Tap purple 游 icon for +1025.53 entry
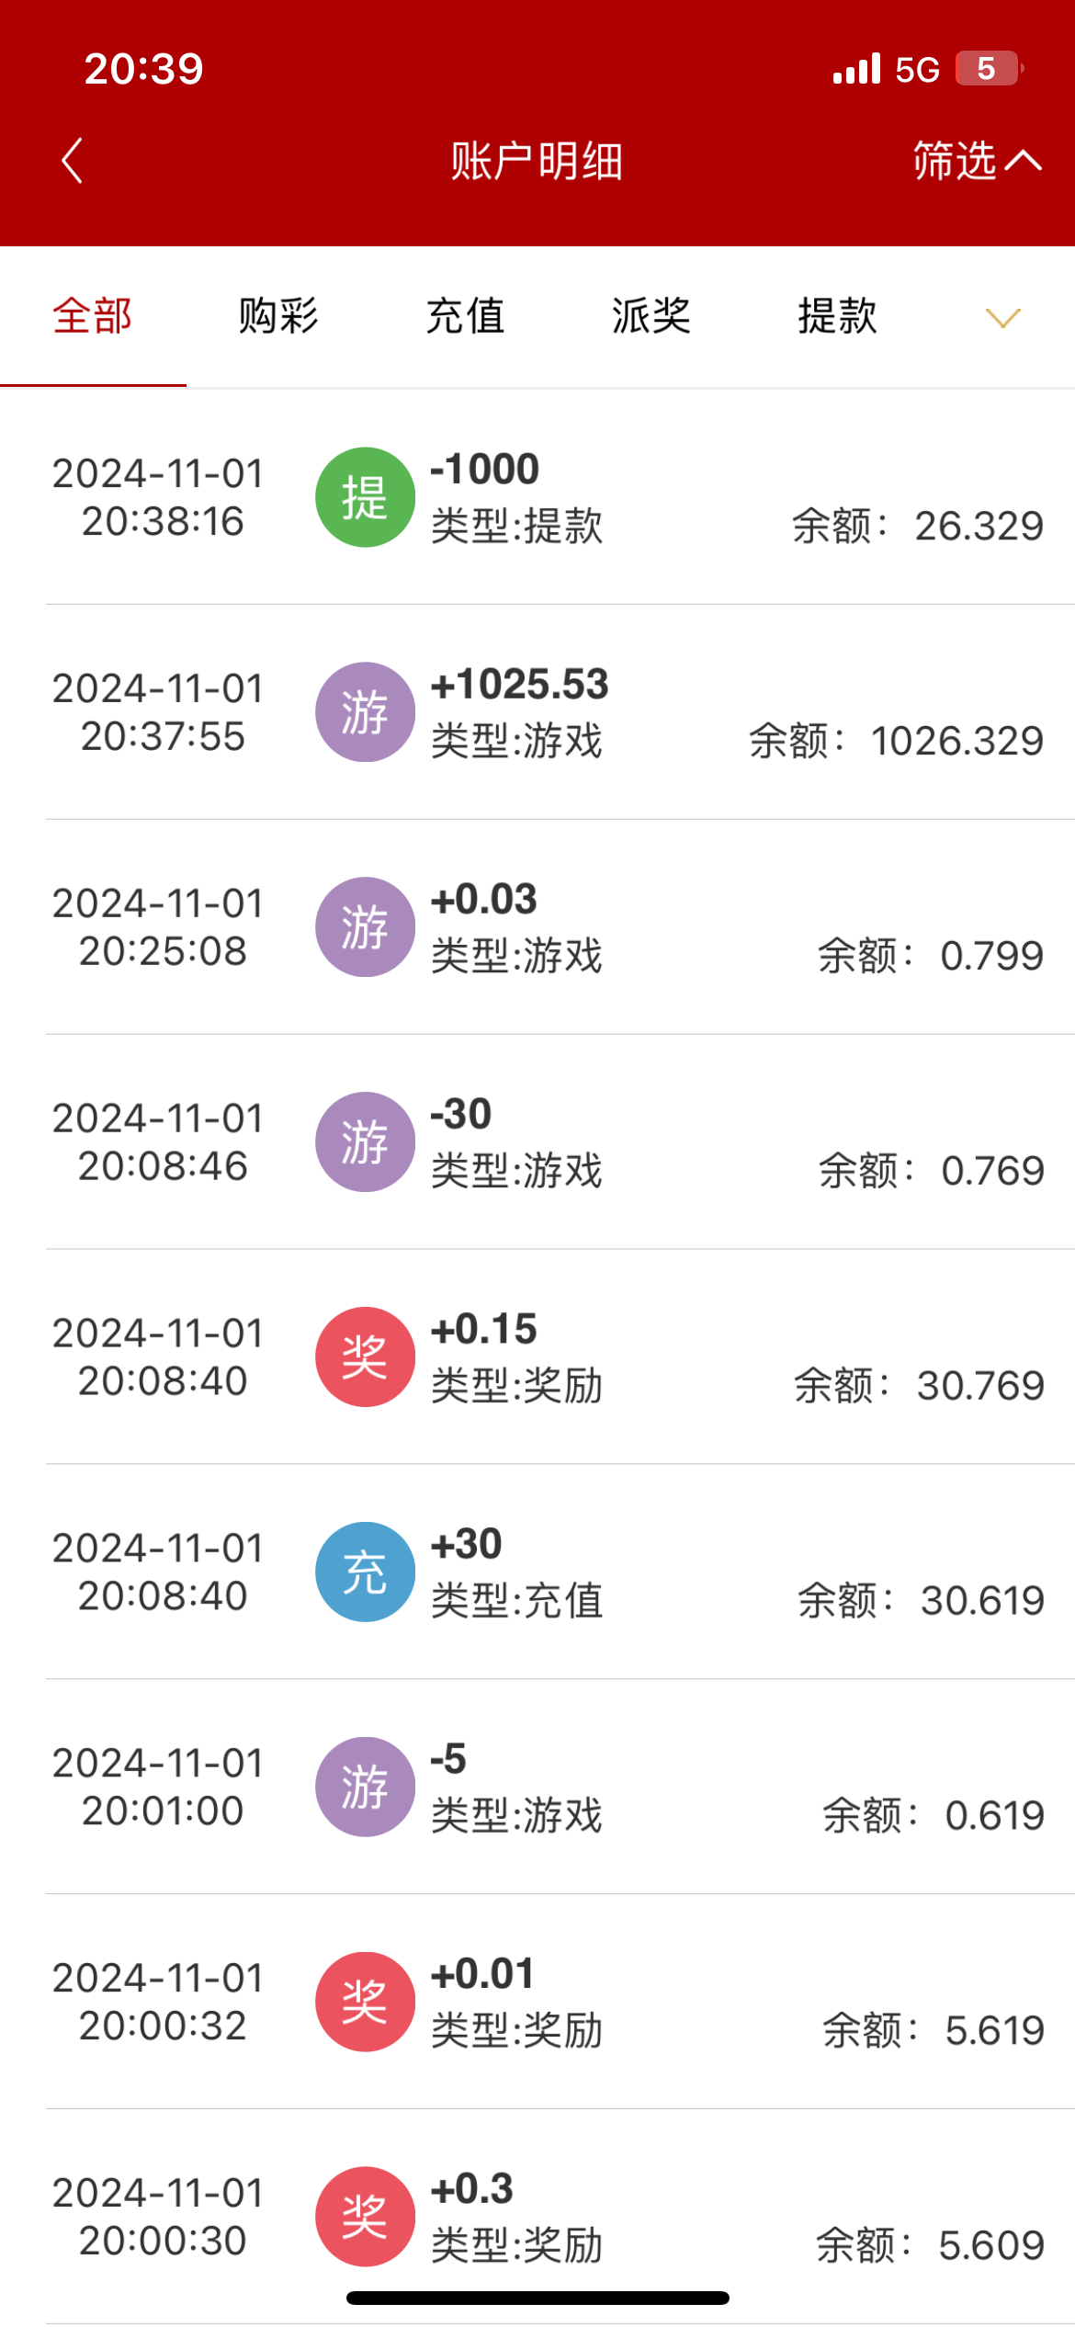 coord(365,712)
